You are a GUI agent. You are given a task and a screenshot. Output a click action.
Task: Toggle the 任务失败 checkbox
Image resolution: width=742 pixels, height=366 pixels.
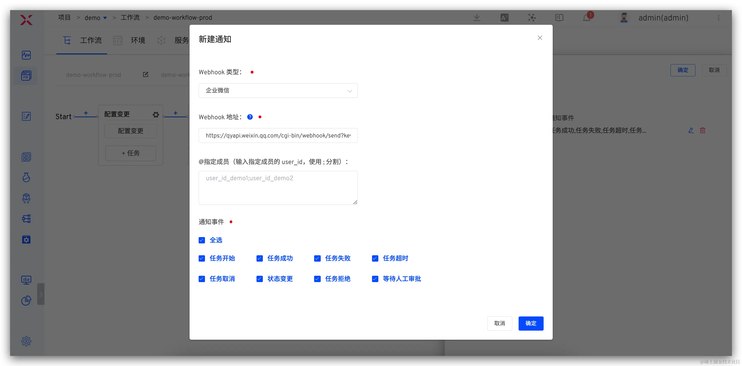317,259
